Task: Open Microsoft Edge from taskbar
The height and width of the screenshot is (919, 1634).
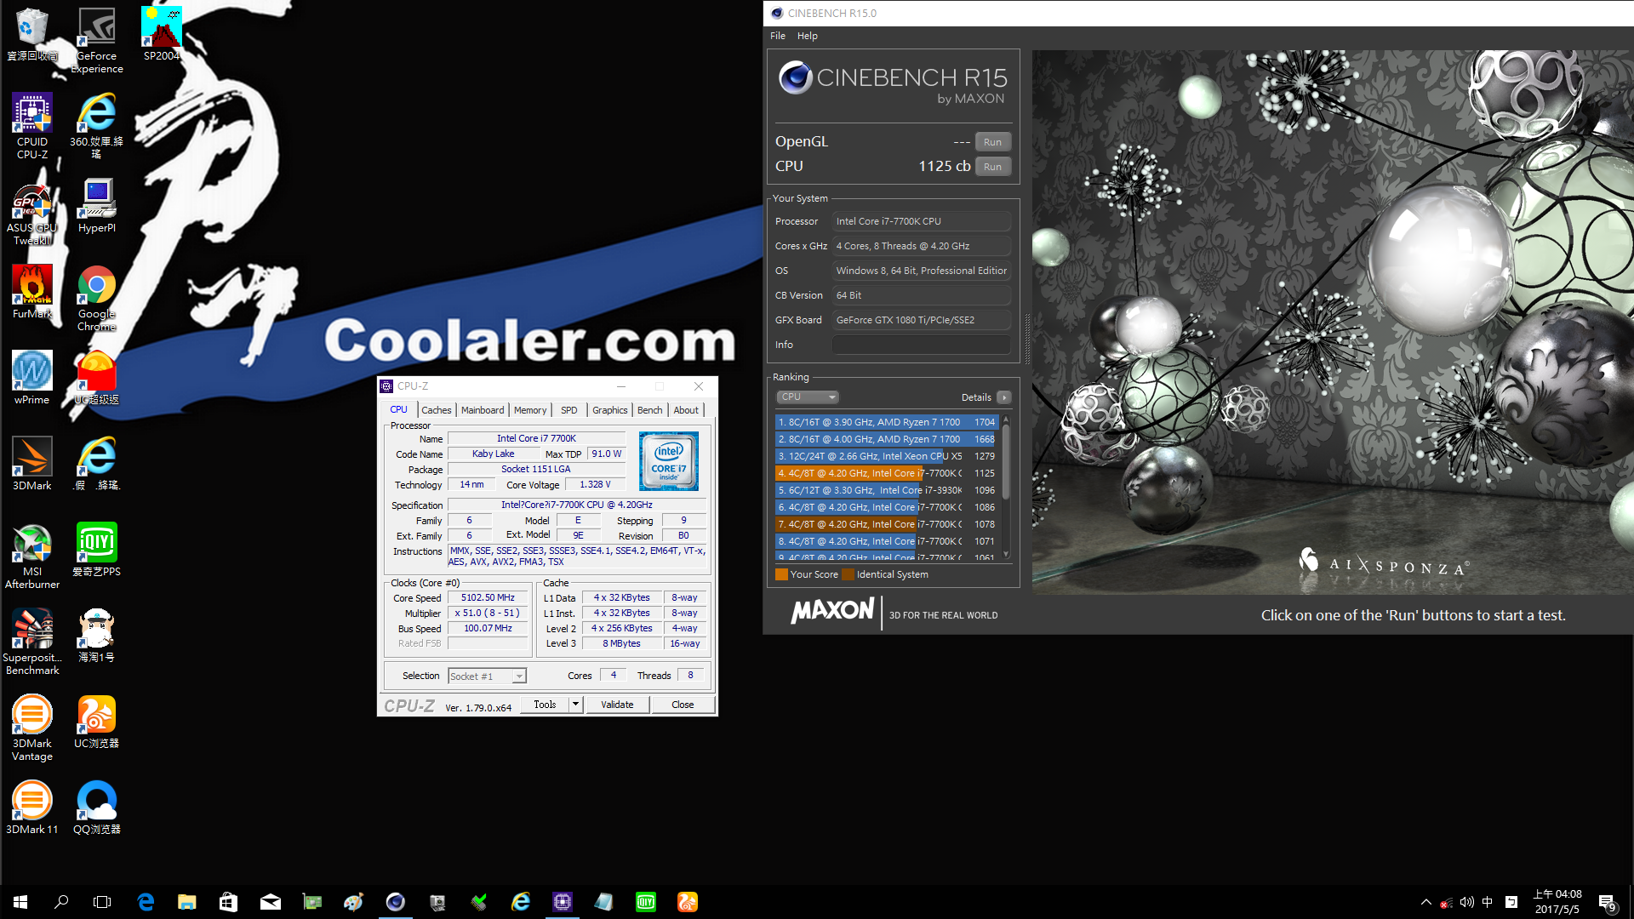Action: coord(146,902)
